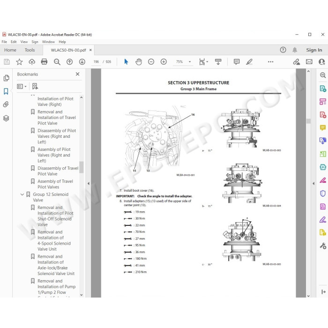328x328 pixels.
Task: Open more tools ellipsis
Action: coord(270,62)
